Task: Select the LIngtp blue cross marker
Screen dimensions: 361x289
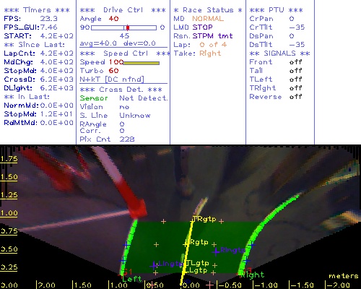Action: pos(154,265)
